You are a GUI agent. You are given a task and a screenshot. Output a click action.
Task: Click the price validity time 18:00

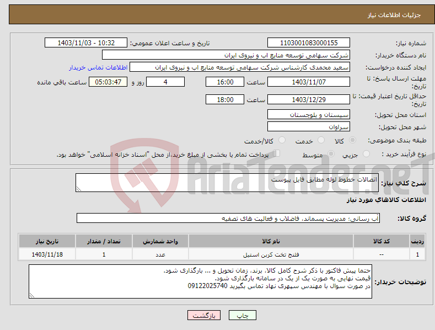tap(225, 99)
